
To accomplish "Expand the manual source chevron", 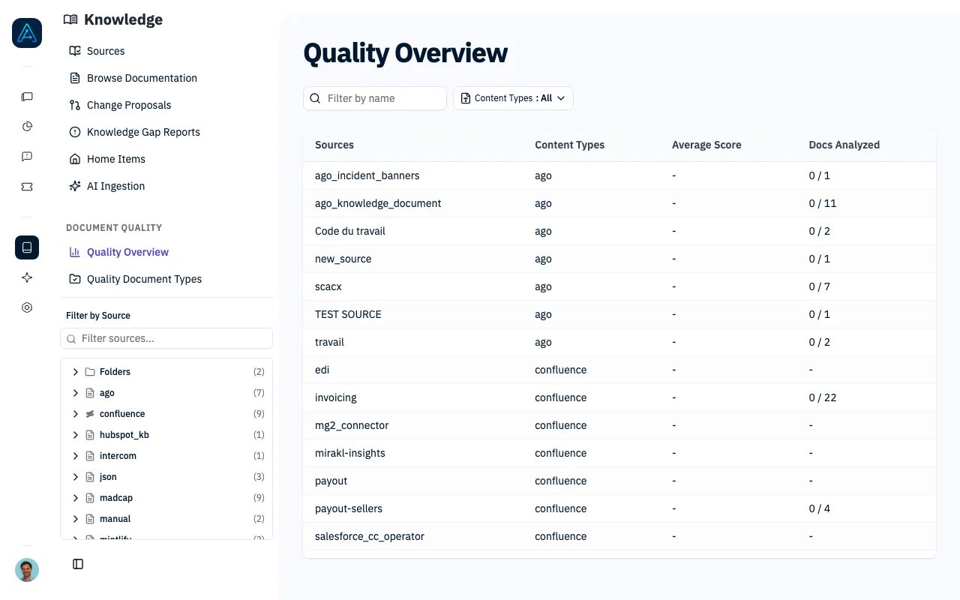I will (76, 519).
